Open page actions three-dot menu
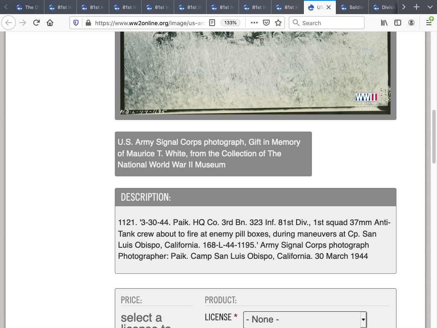Screen dimensions: 437x328 point(254,23)
